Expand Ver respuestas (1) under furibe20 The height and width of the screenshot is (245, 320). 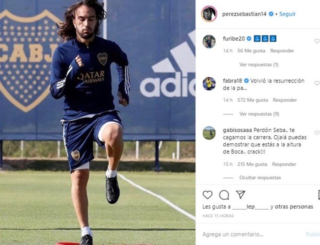259,65
